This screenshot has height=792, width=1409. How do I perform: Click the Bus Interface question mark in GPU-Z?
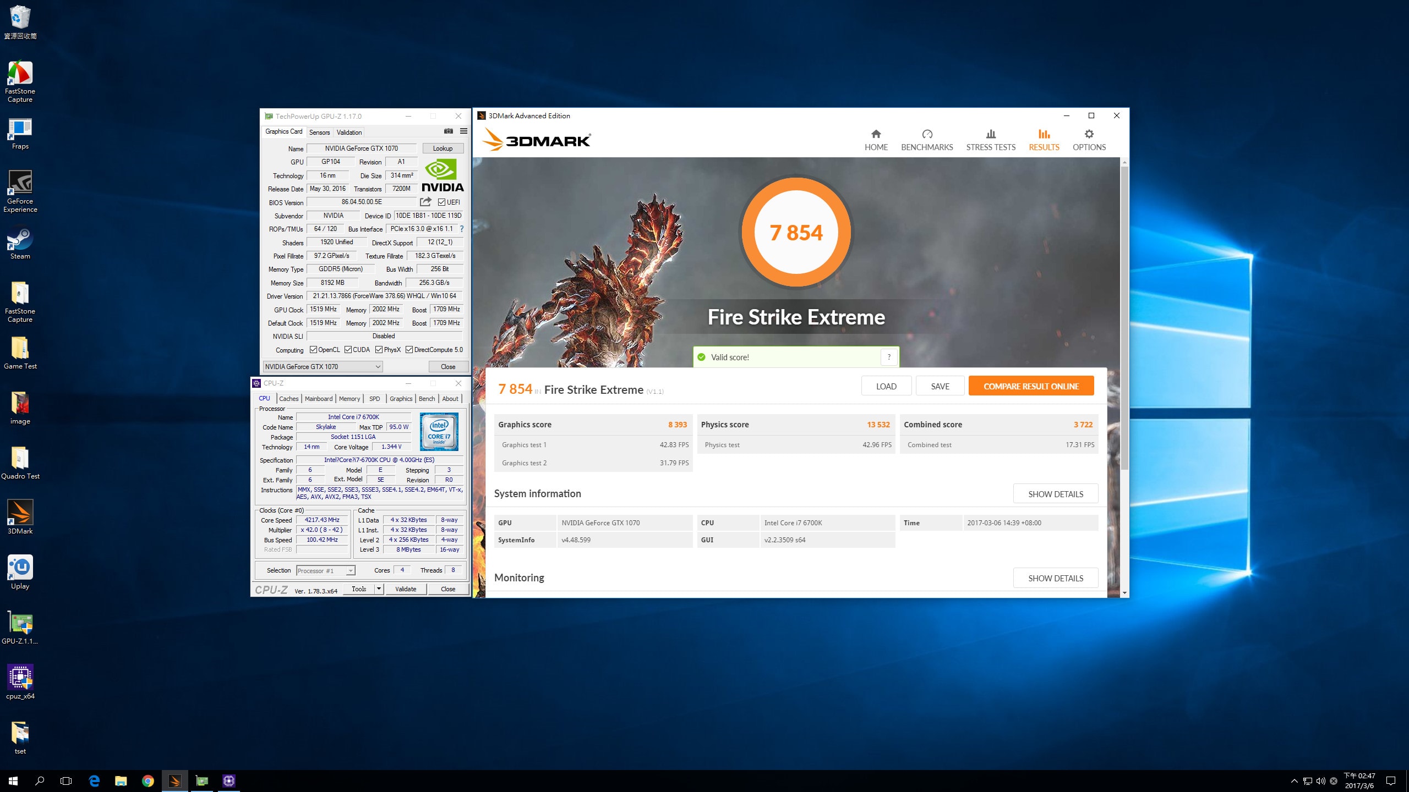462,229
